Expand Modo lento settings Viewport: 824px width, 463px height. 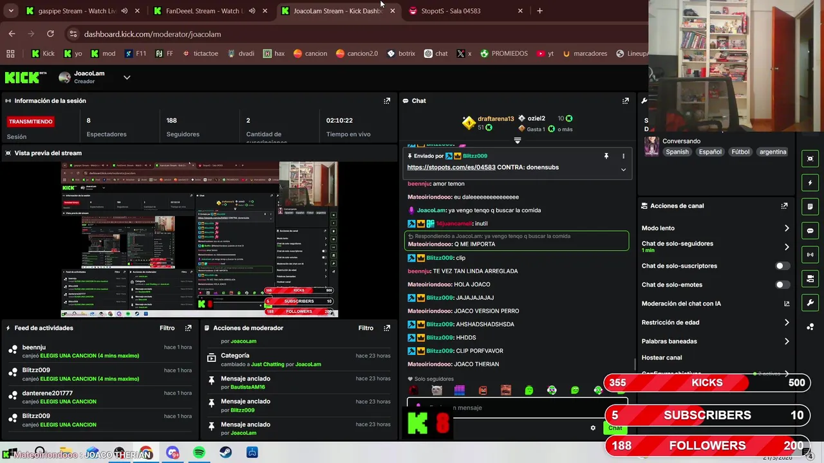[787, 228]
